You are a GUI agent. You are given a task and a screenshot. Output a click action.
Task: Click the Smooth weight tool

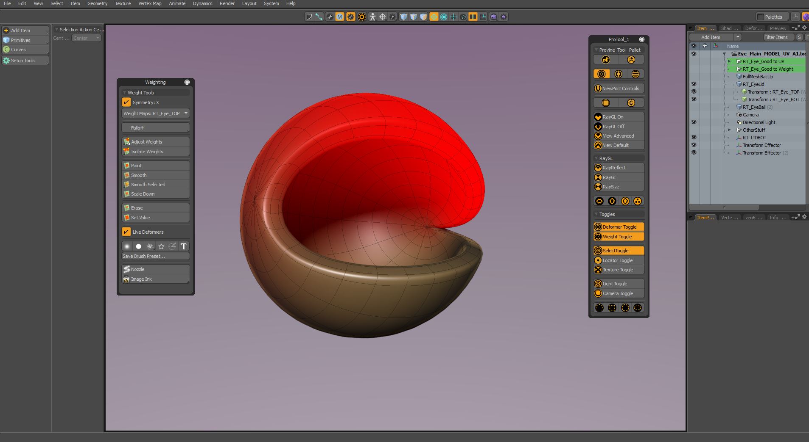155,175
